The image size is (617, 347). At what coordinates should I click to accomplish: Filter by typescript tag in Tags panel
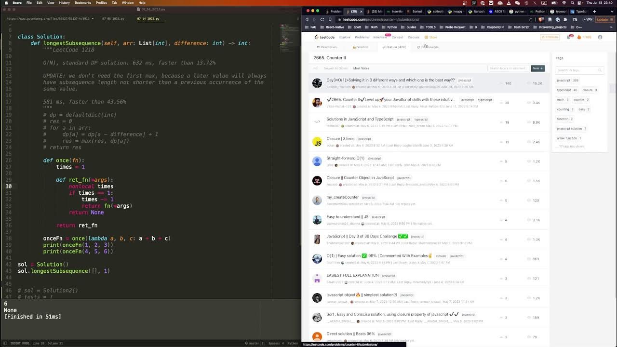567,90
